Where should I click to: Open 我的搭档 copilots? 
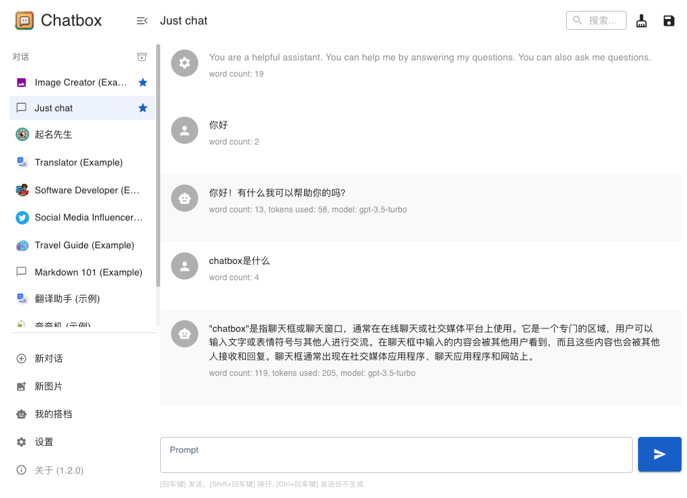click(82, 414)
